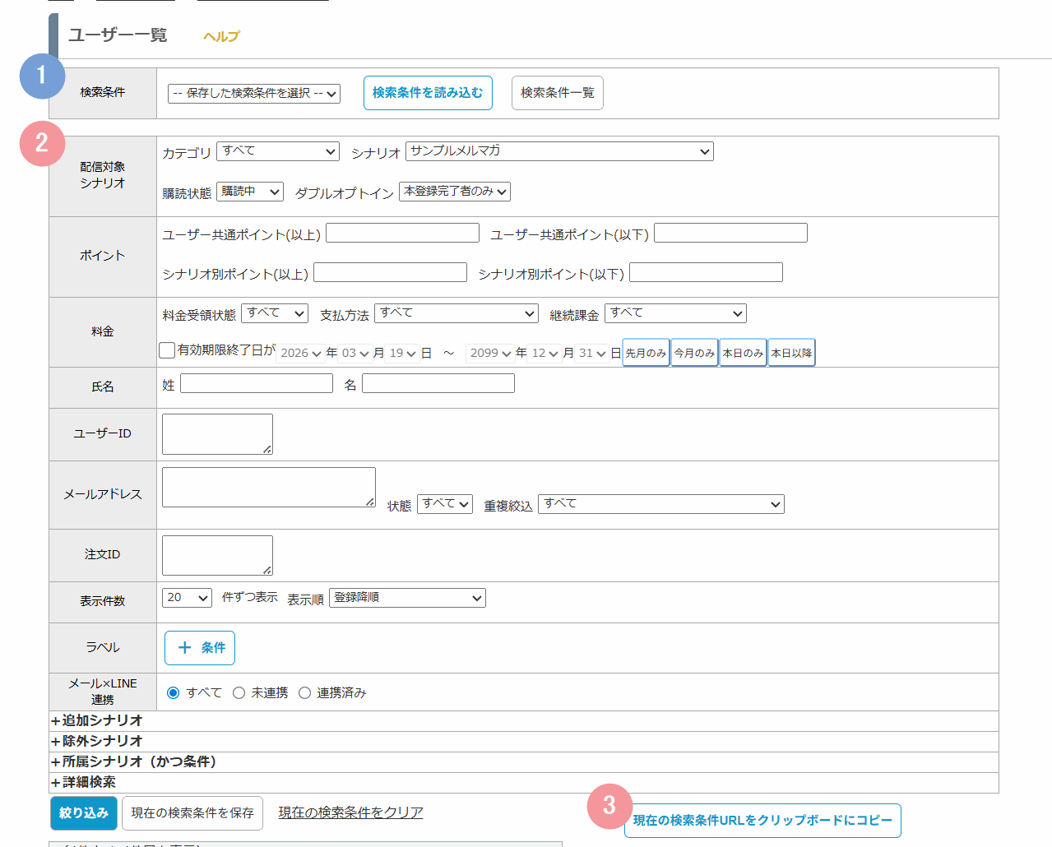Image resolution: width=1052 pixels, height=847 pixels.
Task: Click the 姓 last name input field
Action: (257, 384)
